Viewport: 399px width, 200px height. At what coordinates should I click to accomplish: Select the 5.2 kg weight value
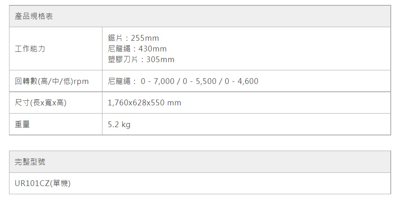coord(119,124)
